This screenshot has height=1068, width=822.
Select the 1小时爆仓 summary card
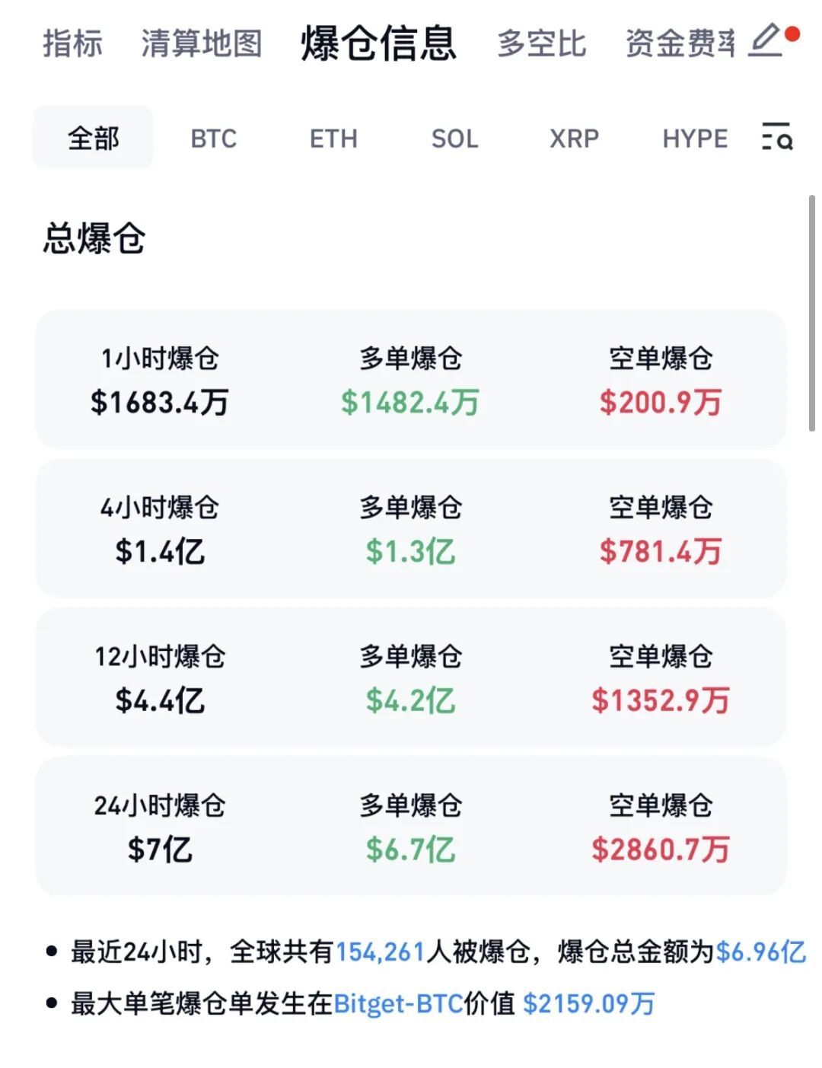[410, 379]
